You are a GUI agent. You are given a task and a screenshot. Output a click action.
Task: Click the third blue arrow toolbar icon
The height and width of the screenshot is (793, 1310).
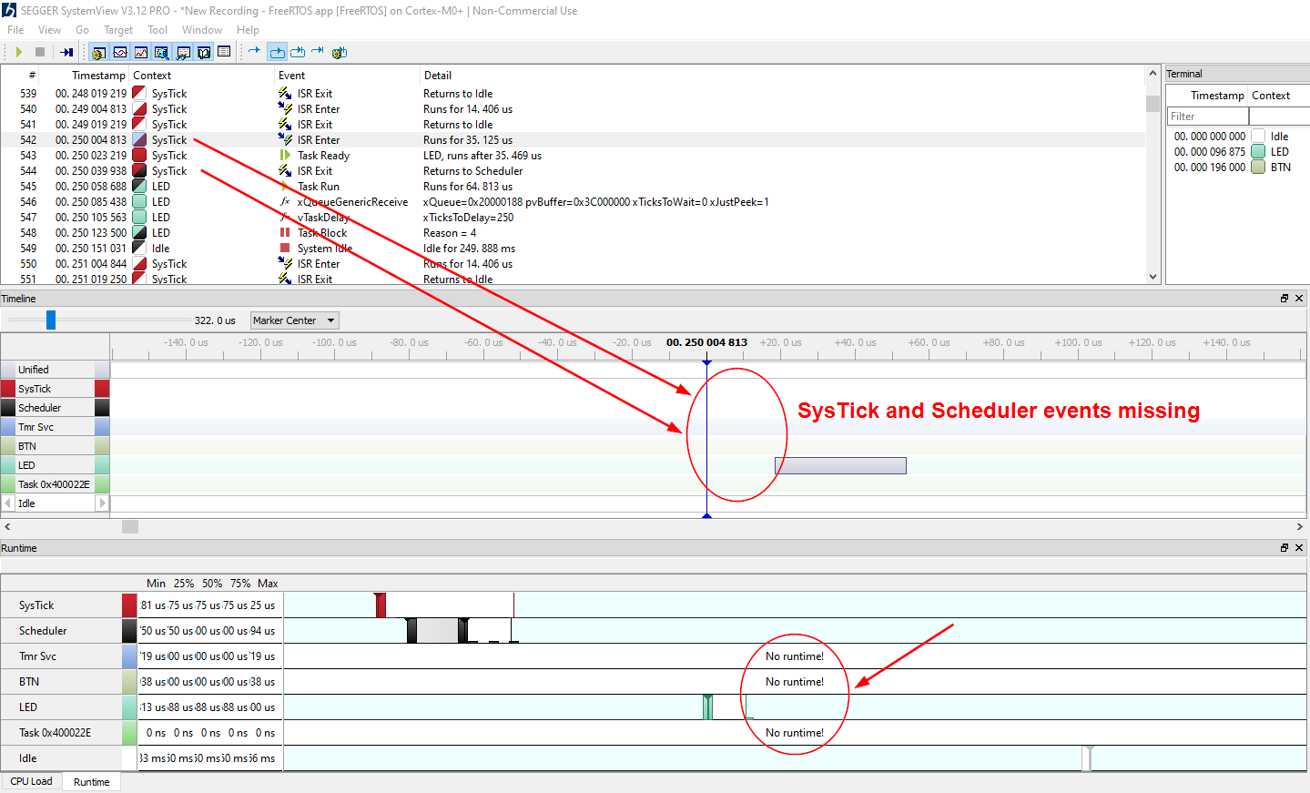[x=298, y=52]
